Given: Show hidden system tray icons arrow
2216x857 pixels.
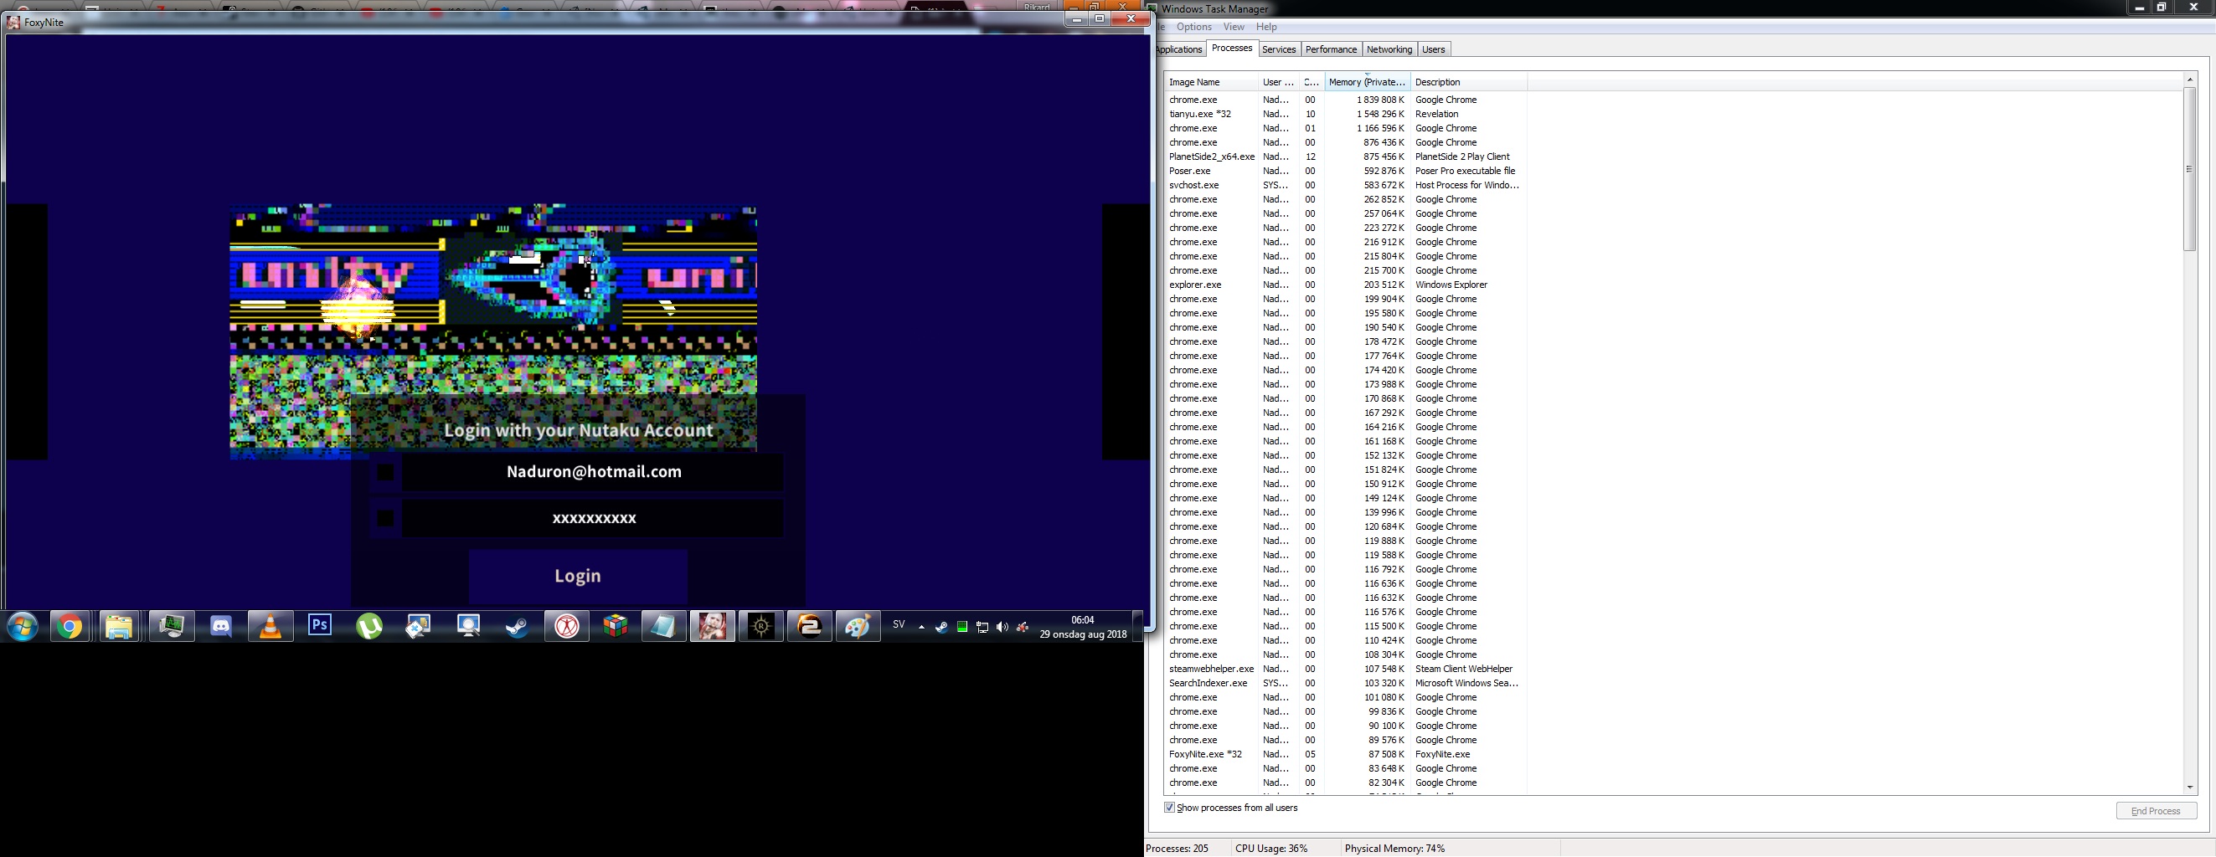Looking at the screenshot, I should tap(921, 628).
